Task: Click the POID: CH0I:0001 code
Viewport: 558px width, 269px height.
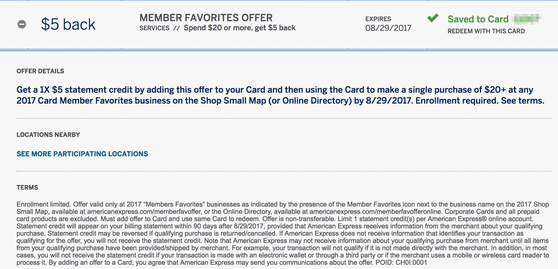Action: (401, 262)
